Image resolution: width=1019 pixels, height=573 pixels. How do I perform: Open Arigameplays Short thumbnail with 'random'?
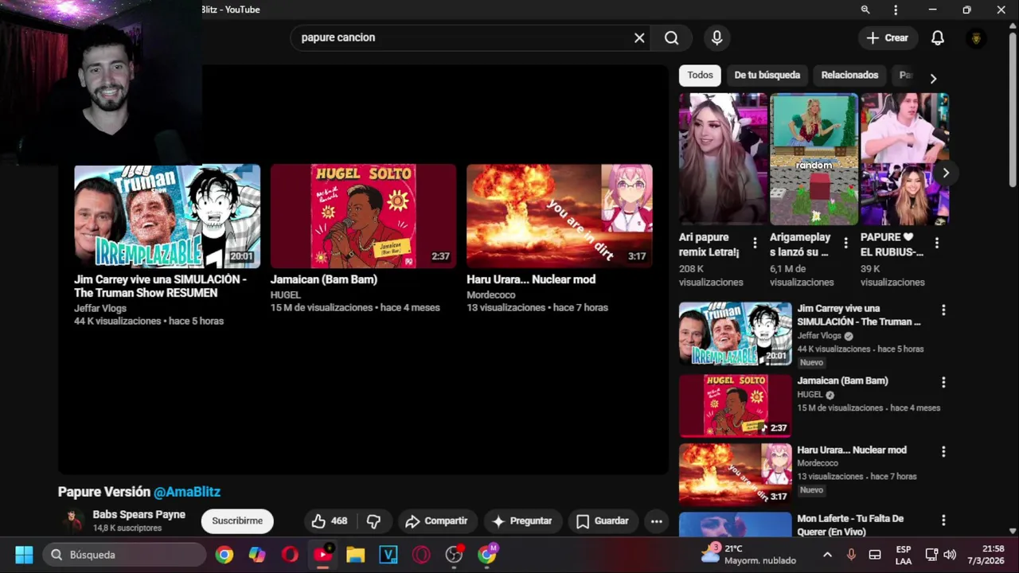click(x=814, y=159)
